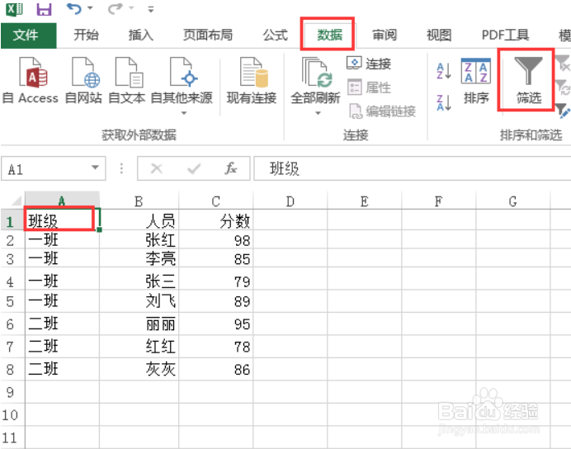
Task: Reapply filter with the 重新应用 icon
Action: (x=563, y=87)
